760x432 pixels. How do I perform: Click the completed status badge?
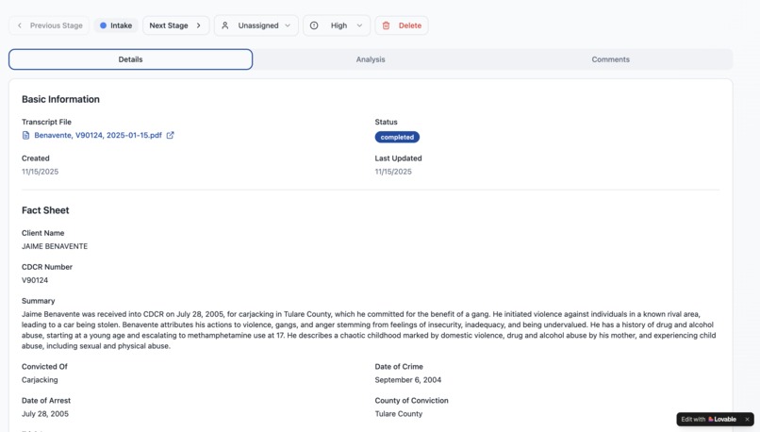click(x=397, y=137)
